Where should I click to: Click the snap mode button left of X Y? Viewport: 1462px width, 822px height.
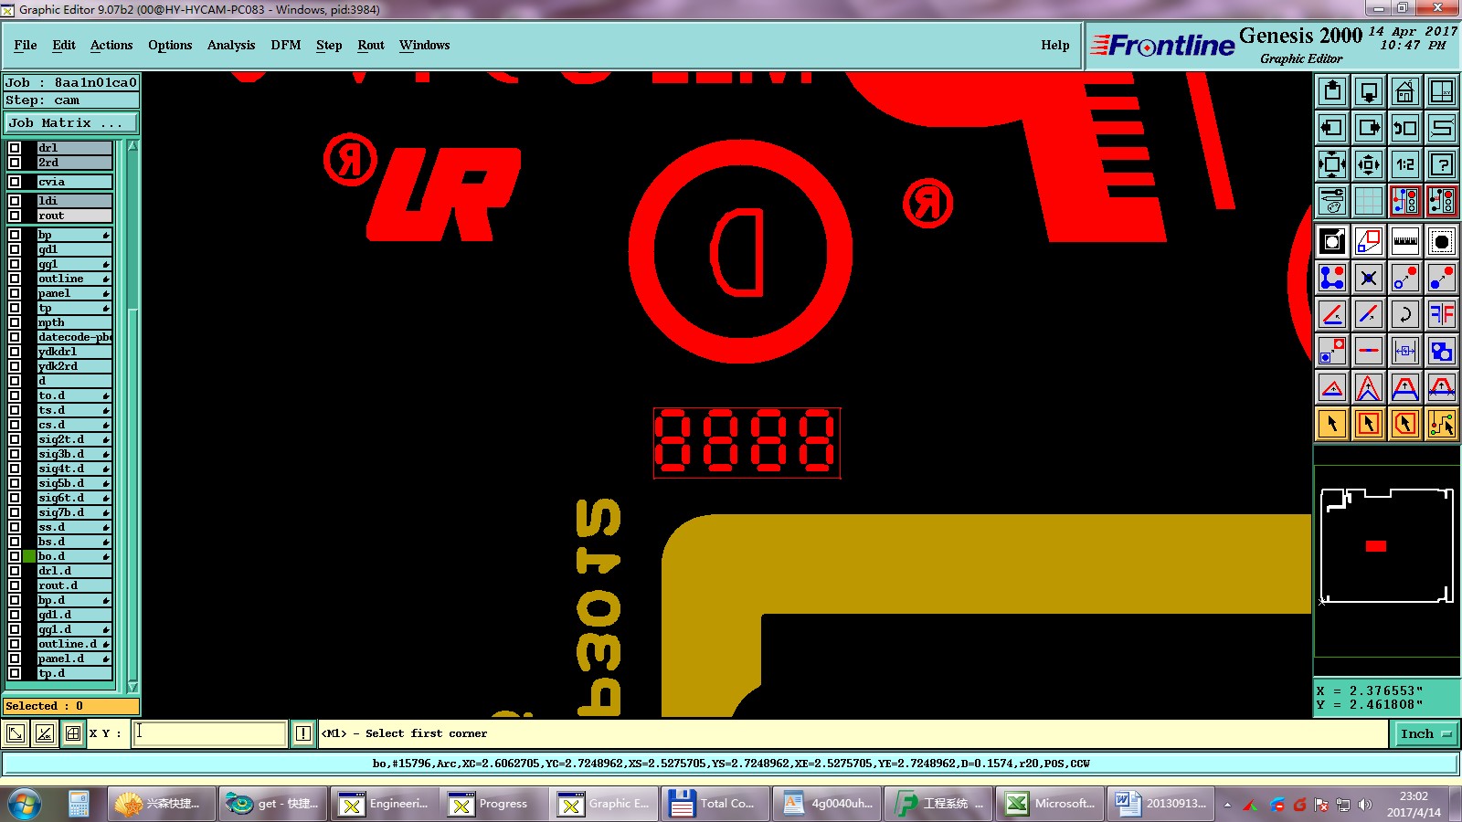pyautogui.click(x=44, y=733)
